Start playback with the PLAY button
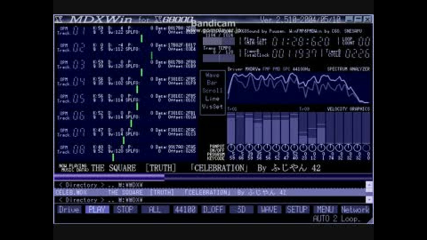This screenshot has width=427, height=240. click(x=97, y=209)
